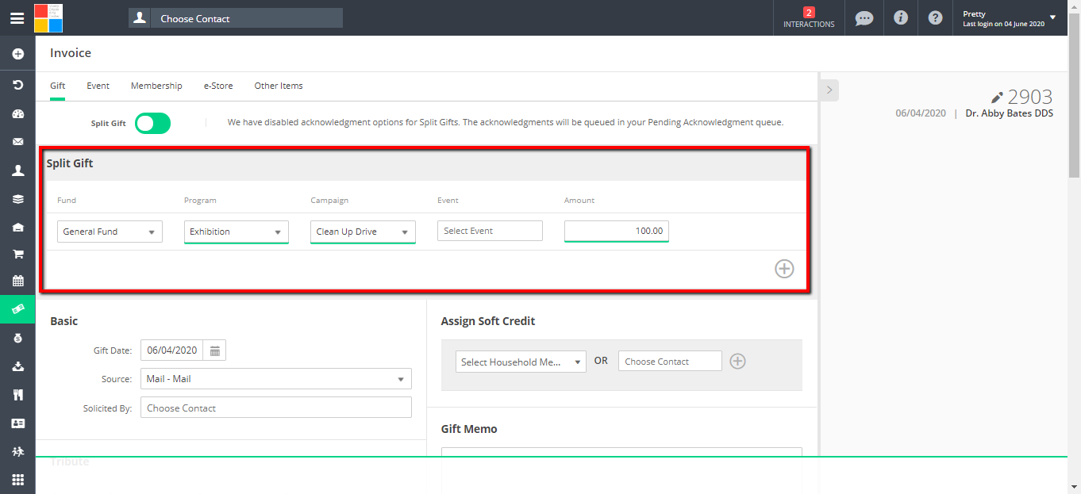Image resolution: width=1081 pixels, height=494 pixels.
Task: Open the Membership tab
Action: click(x=156, y=86)
